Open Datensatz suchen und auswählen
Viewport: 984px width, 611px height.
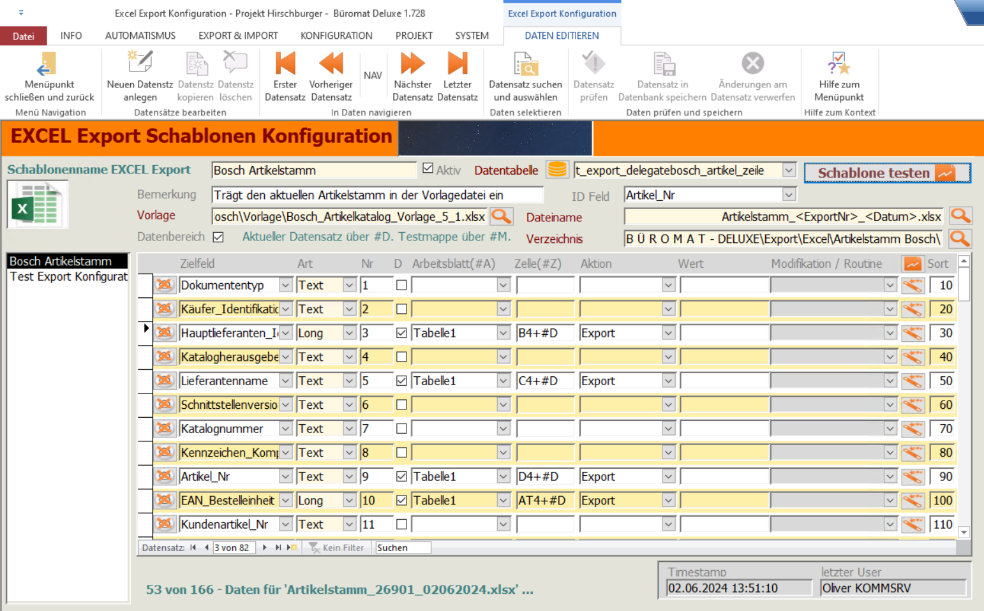pos(525,65)
